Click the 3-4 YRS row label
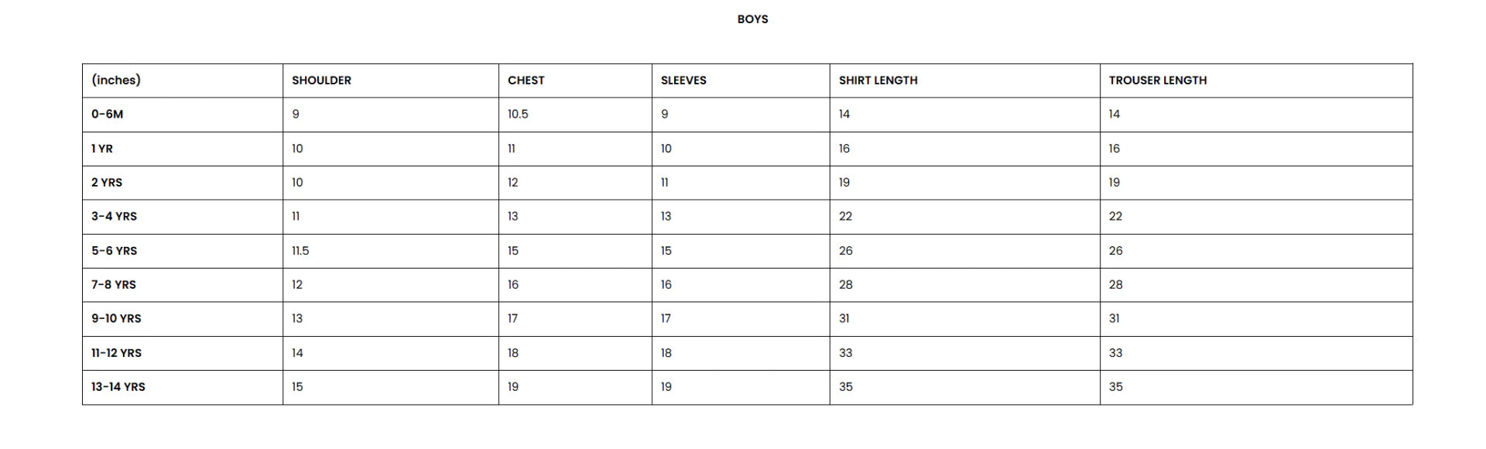 tap(114, 217)
